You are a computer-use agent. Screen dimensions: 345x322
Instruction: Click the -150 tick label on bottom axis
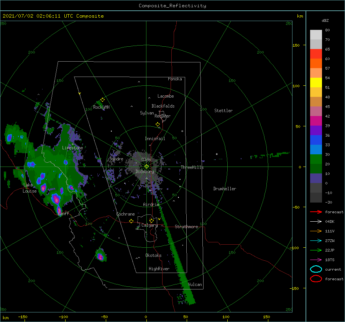(23, 317)
